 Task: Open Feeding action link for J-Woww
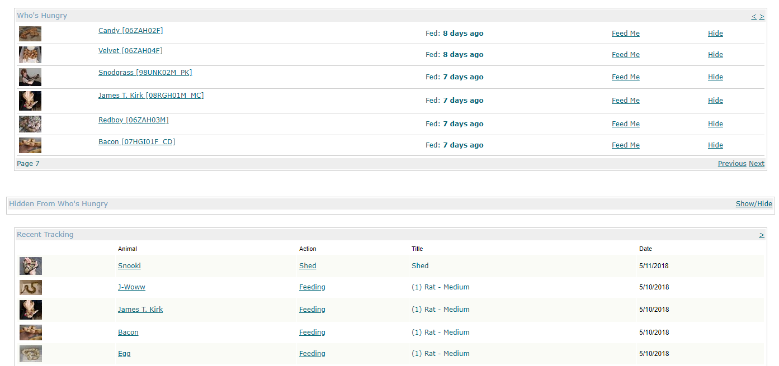[312, 287]
